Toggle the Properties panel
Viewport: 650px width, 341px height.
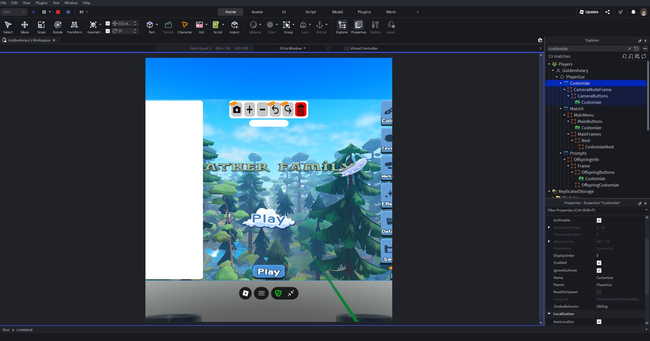coord(359,27)
